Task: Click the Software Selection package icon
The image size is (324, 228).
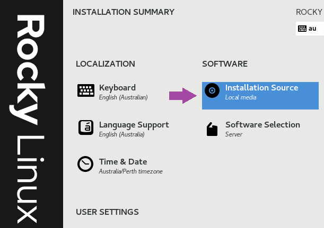Action: click(212, 129)
